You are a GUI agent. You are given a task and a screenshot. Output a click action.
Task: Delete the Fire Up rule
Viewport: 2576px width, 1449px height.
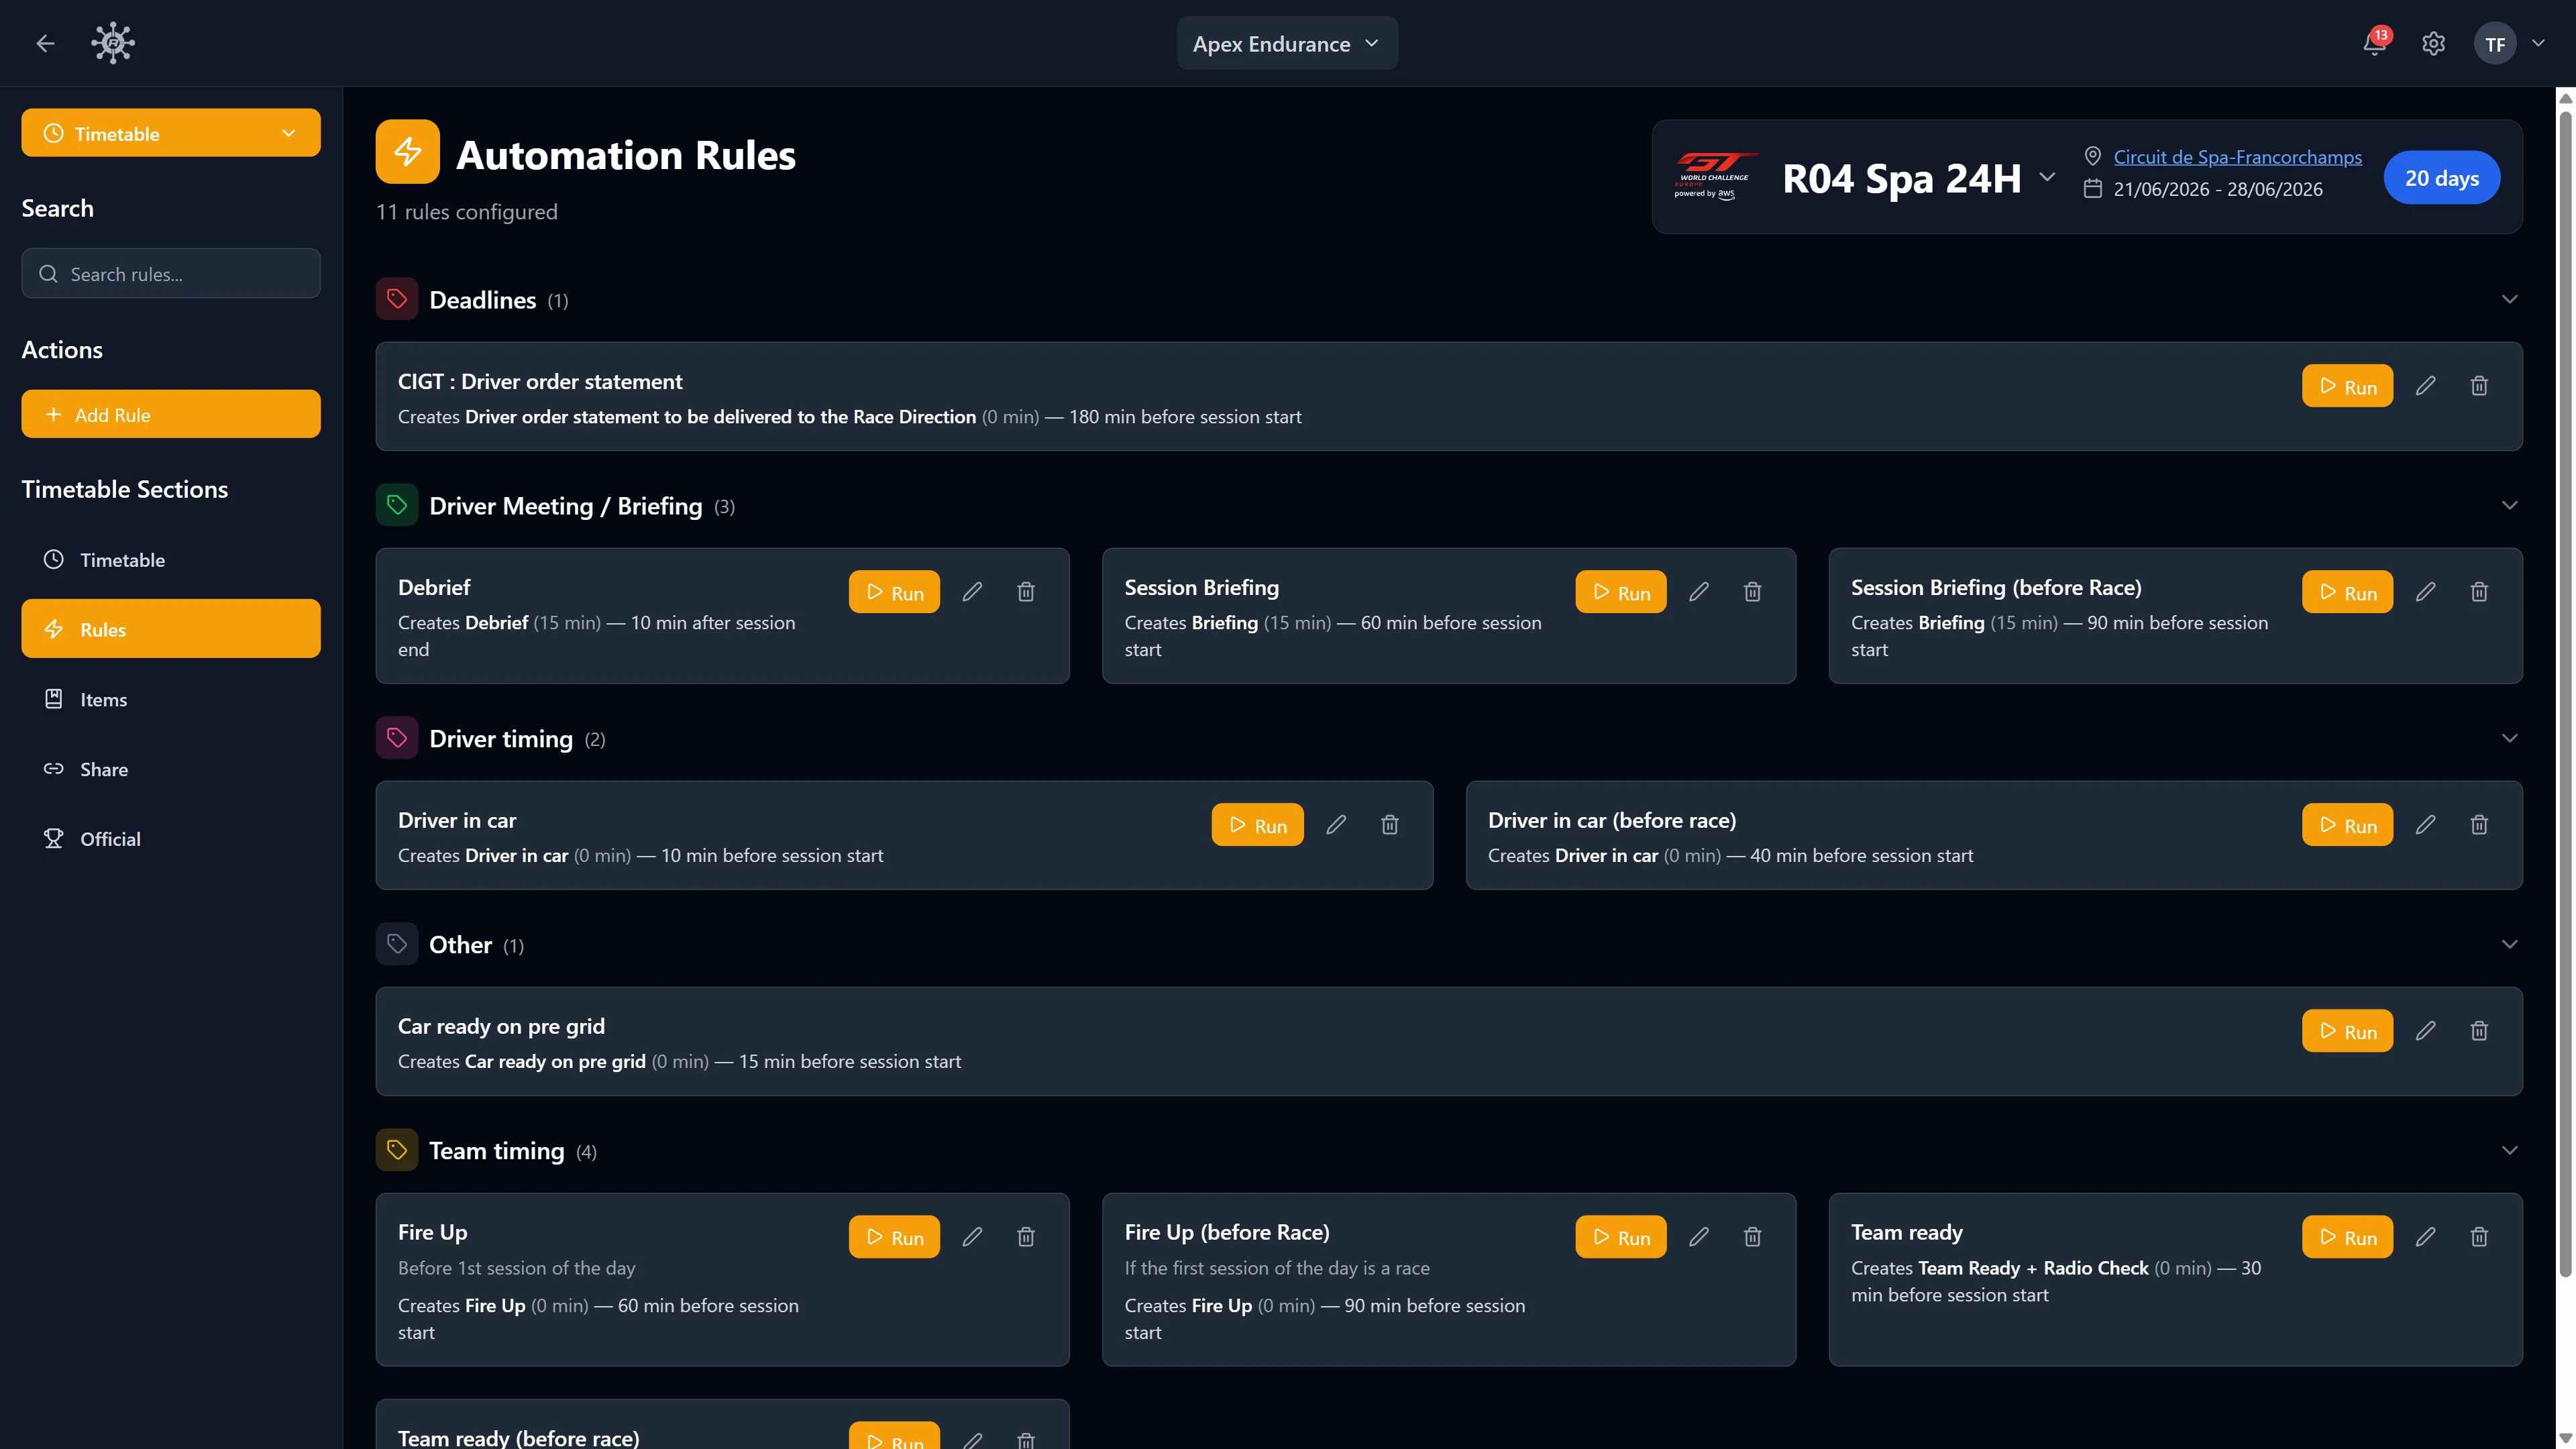[x=1026, y=1237]
